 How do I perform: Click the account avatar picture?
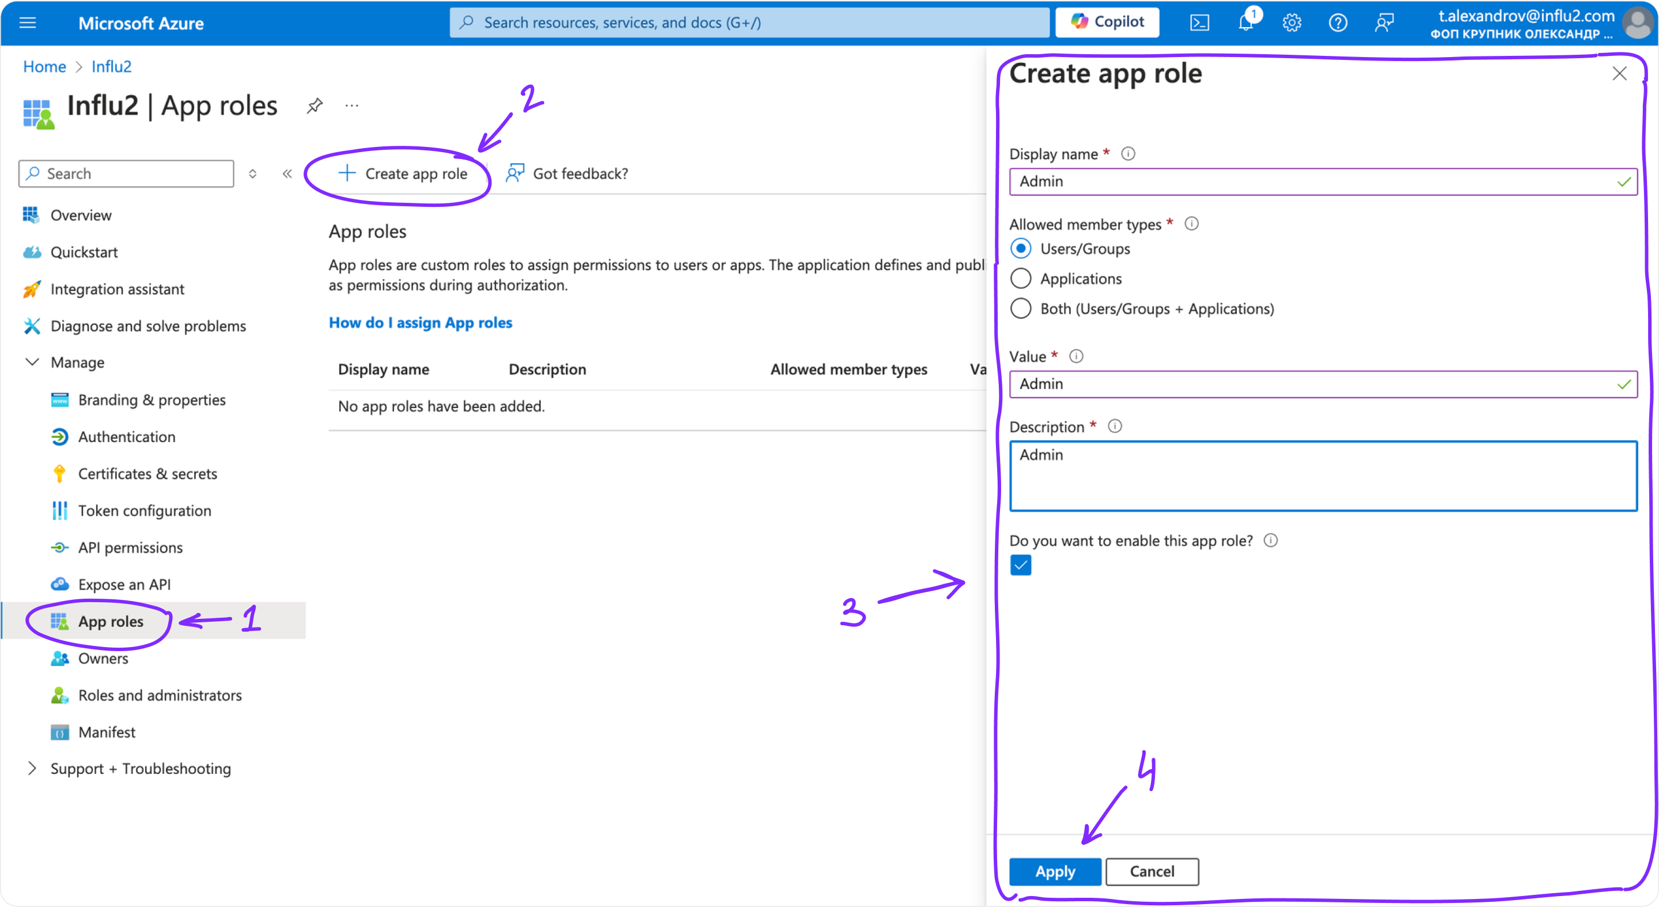point(1638,23)
